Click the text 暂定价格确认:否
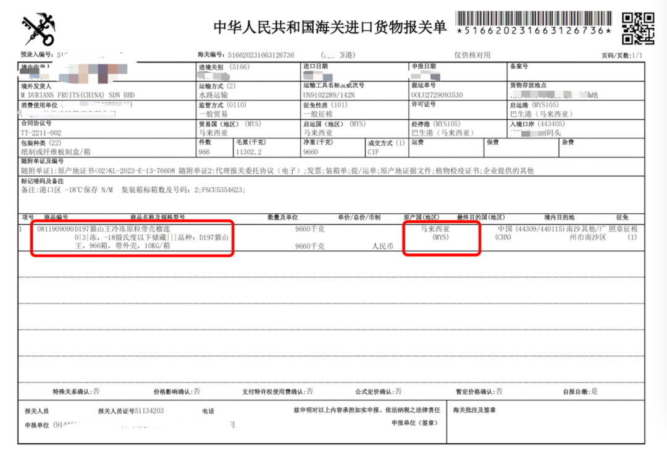This screenshot has width=667, height=450. click(x=479, y=392)
